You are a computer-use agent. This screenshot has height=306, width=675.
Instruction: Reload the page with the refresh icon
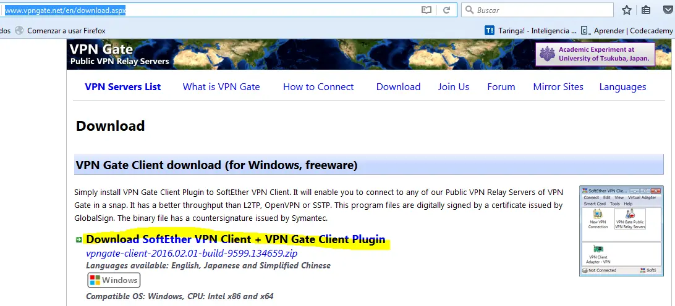pyautogui.click(x=446, y=10)
